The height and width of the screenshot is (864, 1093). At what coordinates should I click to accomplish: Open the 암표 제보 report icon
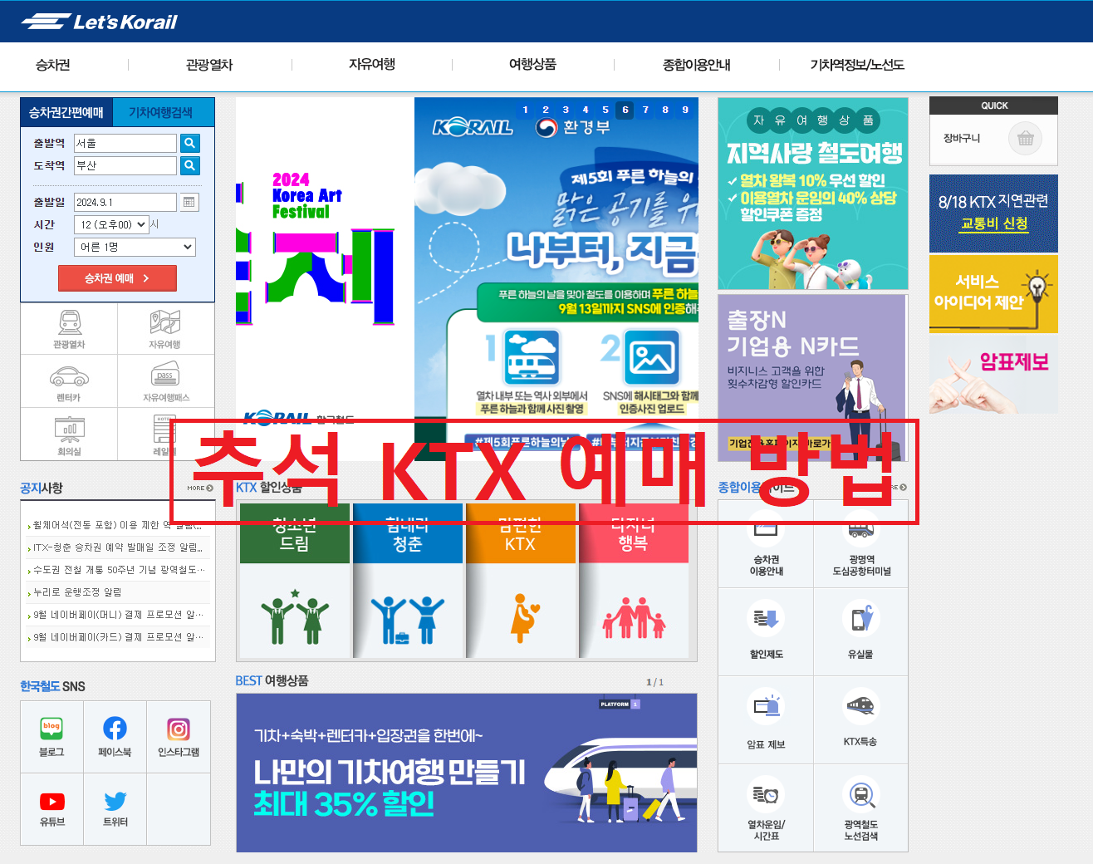tap(766, 707)
